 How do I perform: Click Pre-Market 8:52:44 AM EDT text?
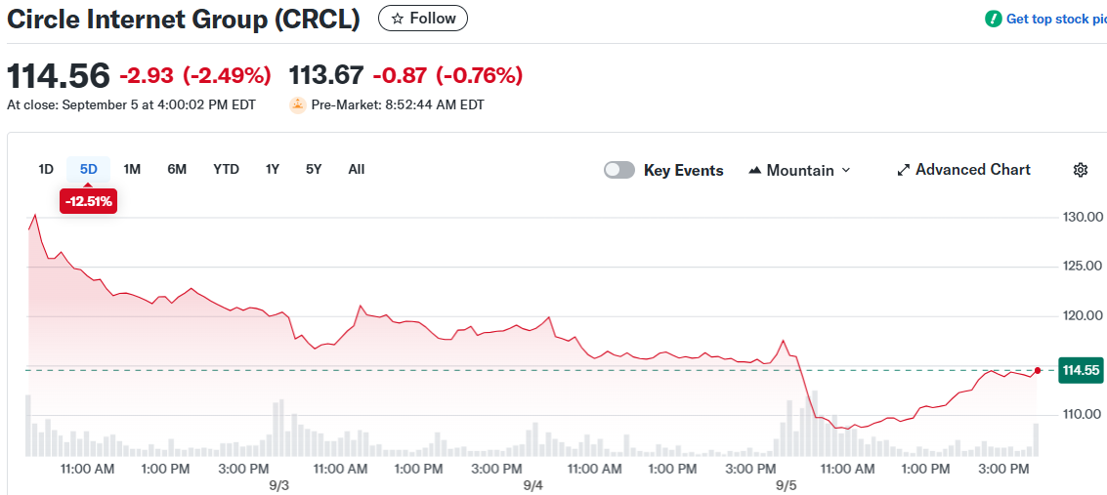(398, 105)
